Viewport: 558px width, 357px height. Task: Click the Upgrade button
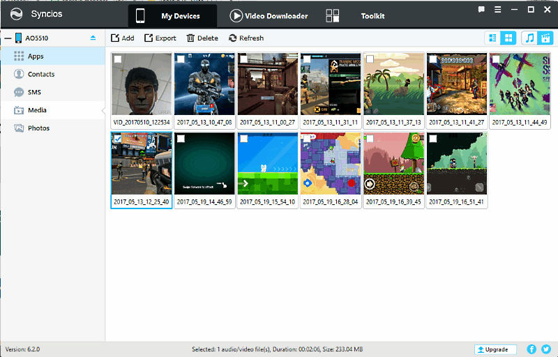pyautogui.click(x=495, y=349)
